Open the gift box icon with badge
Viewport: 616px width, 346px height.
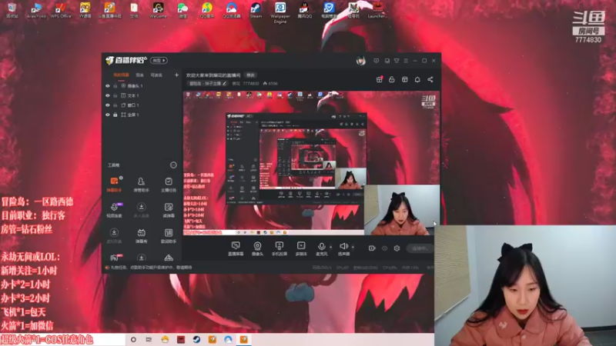[379, 80]
